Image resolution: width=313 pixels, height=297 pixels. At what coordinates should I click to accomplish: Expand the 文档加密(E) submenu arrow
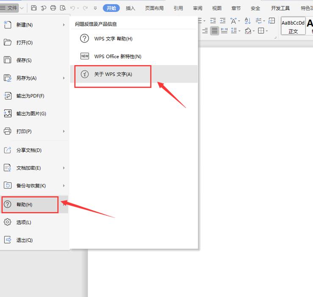coord(64,168)
